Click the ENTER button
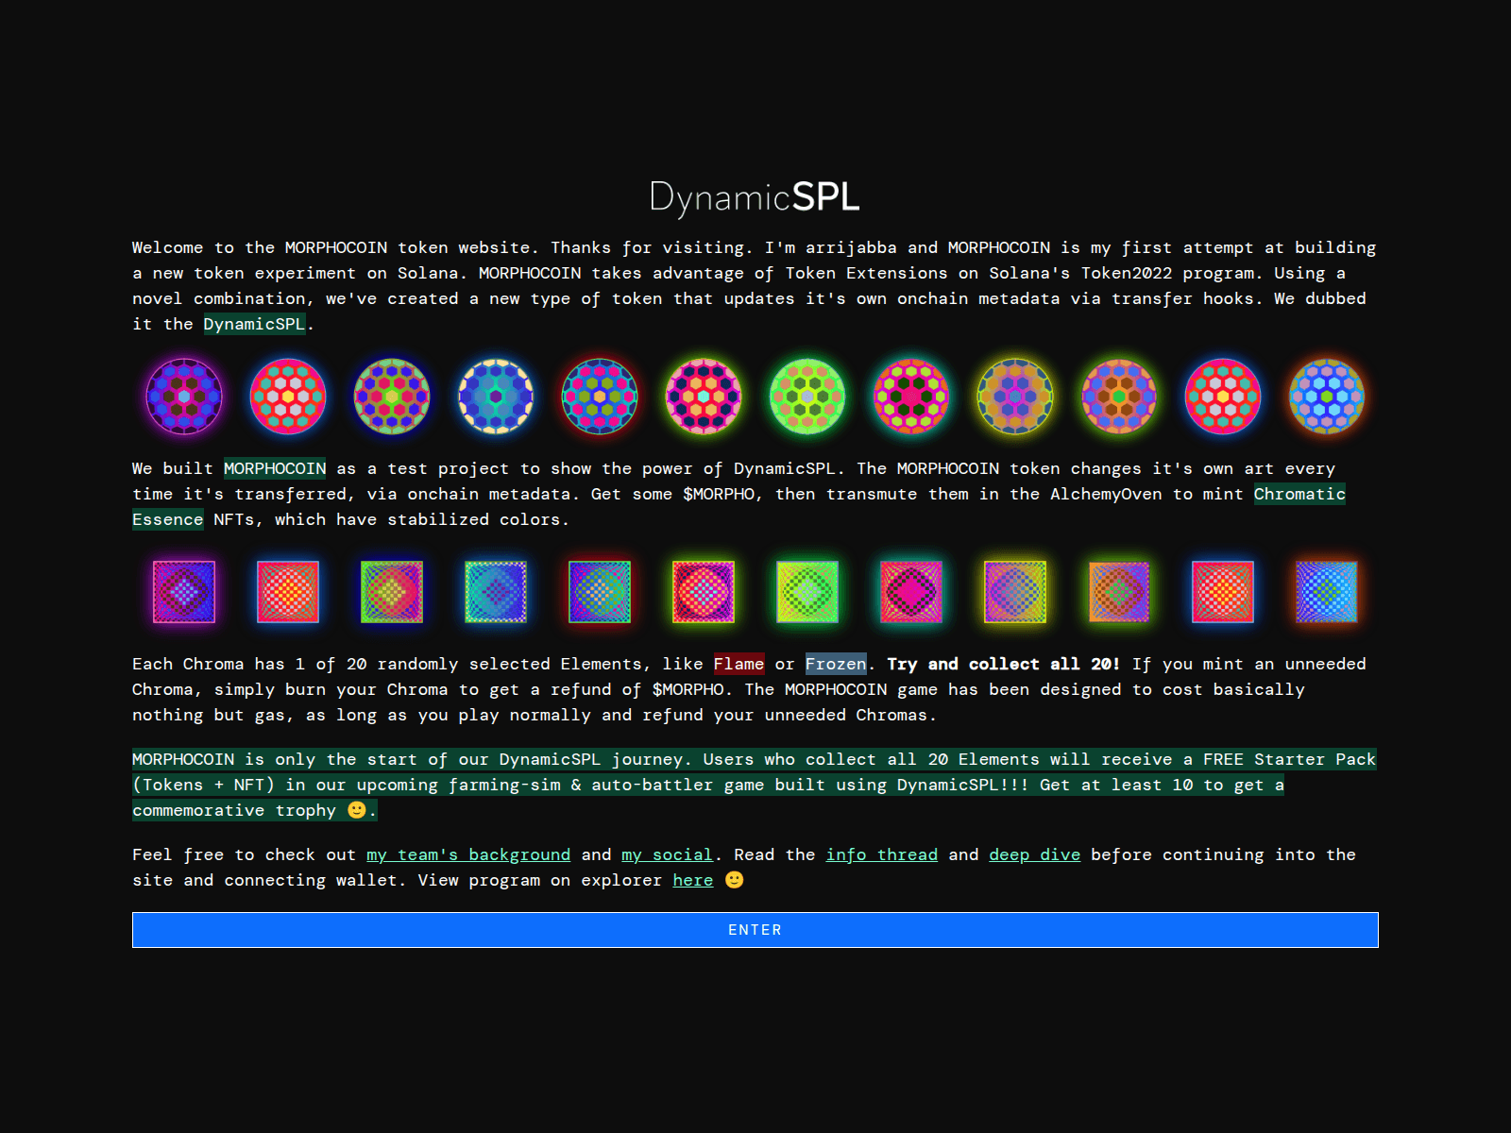Image resolution: width=1511 pixels, height=1133 pixels. 755,930
